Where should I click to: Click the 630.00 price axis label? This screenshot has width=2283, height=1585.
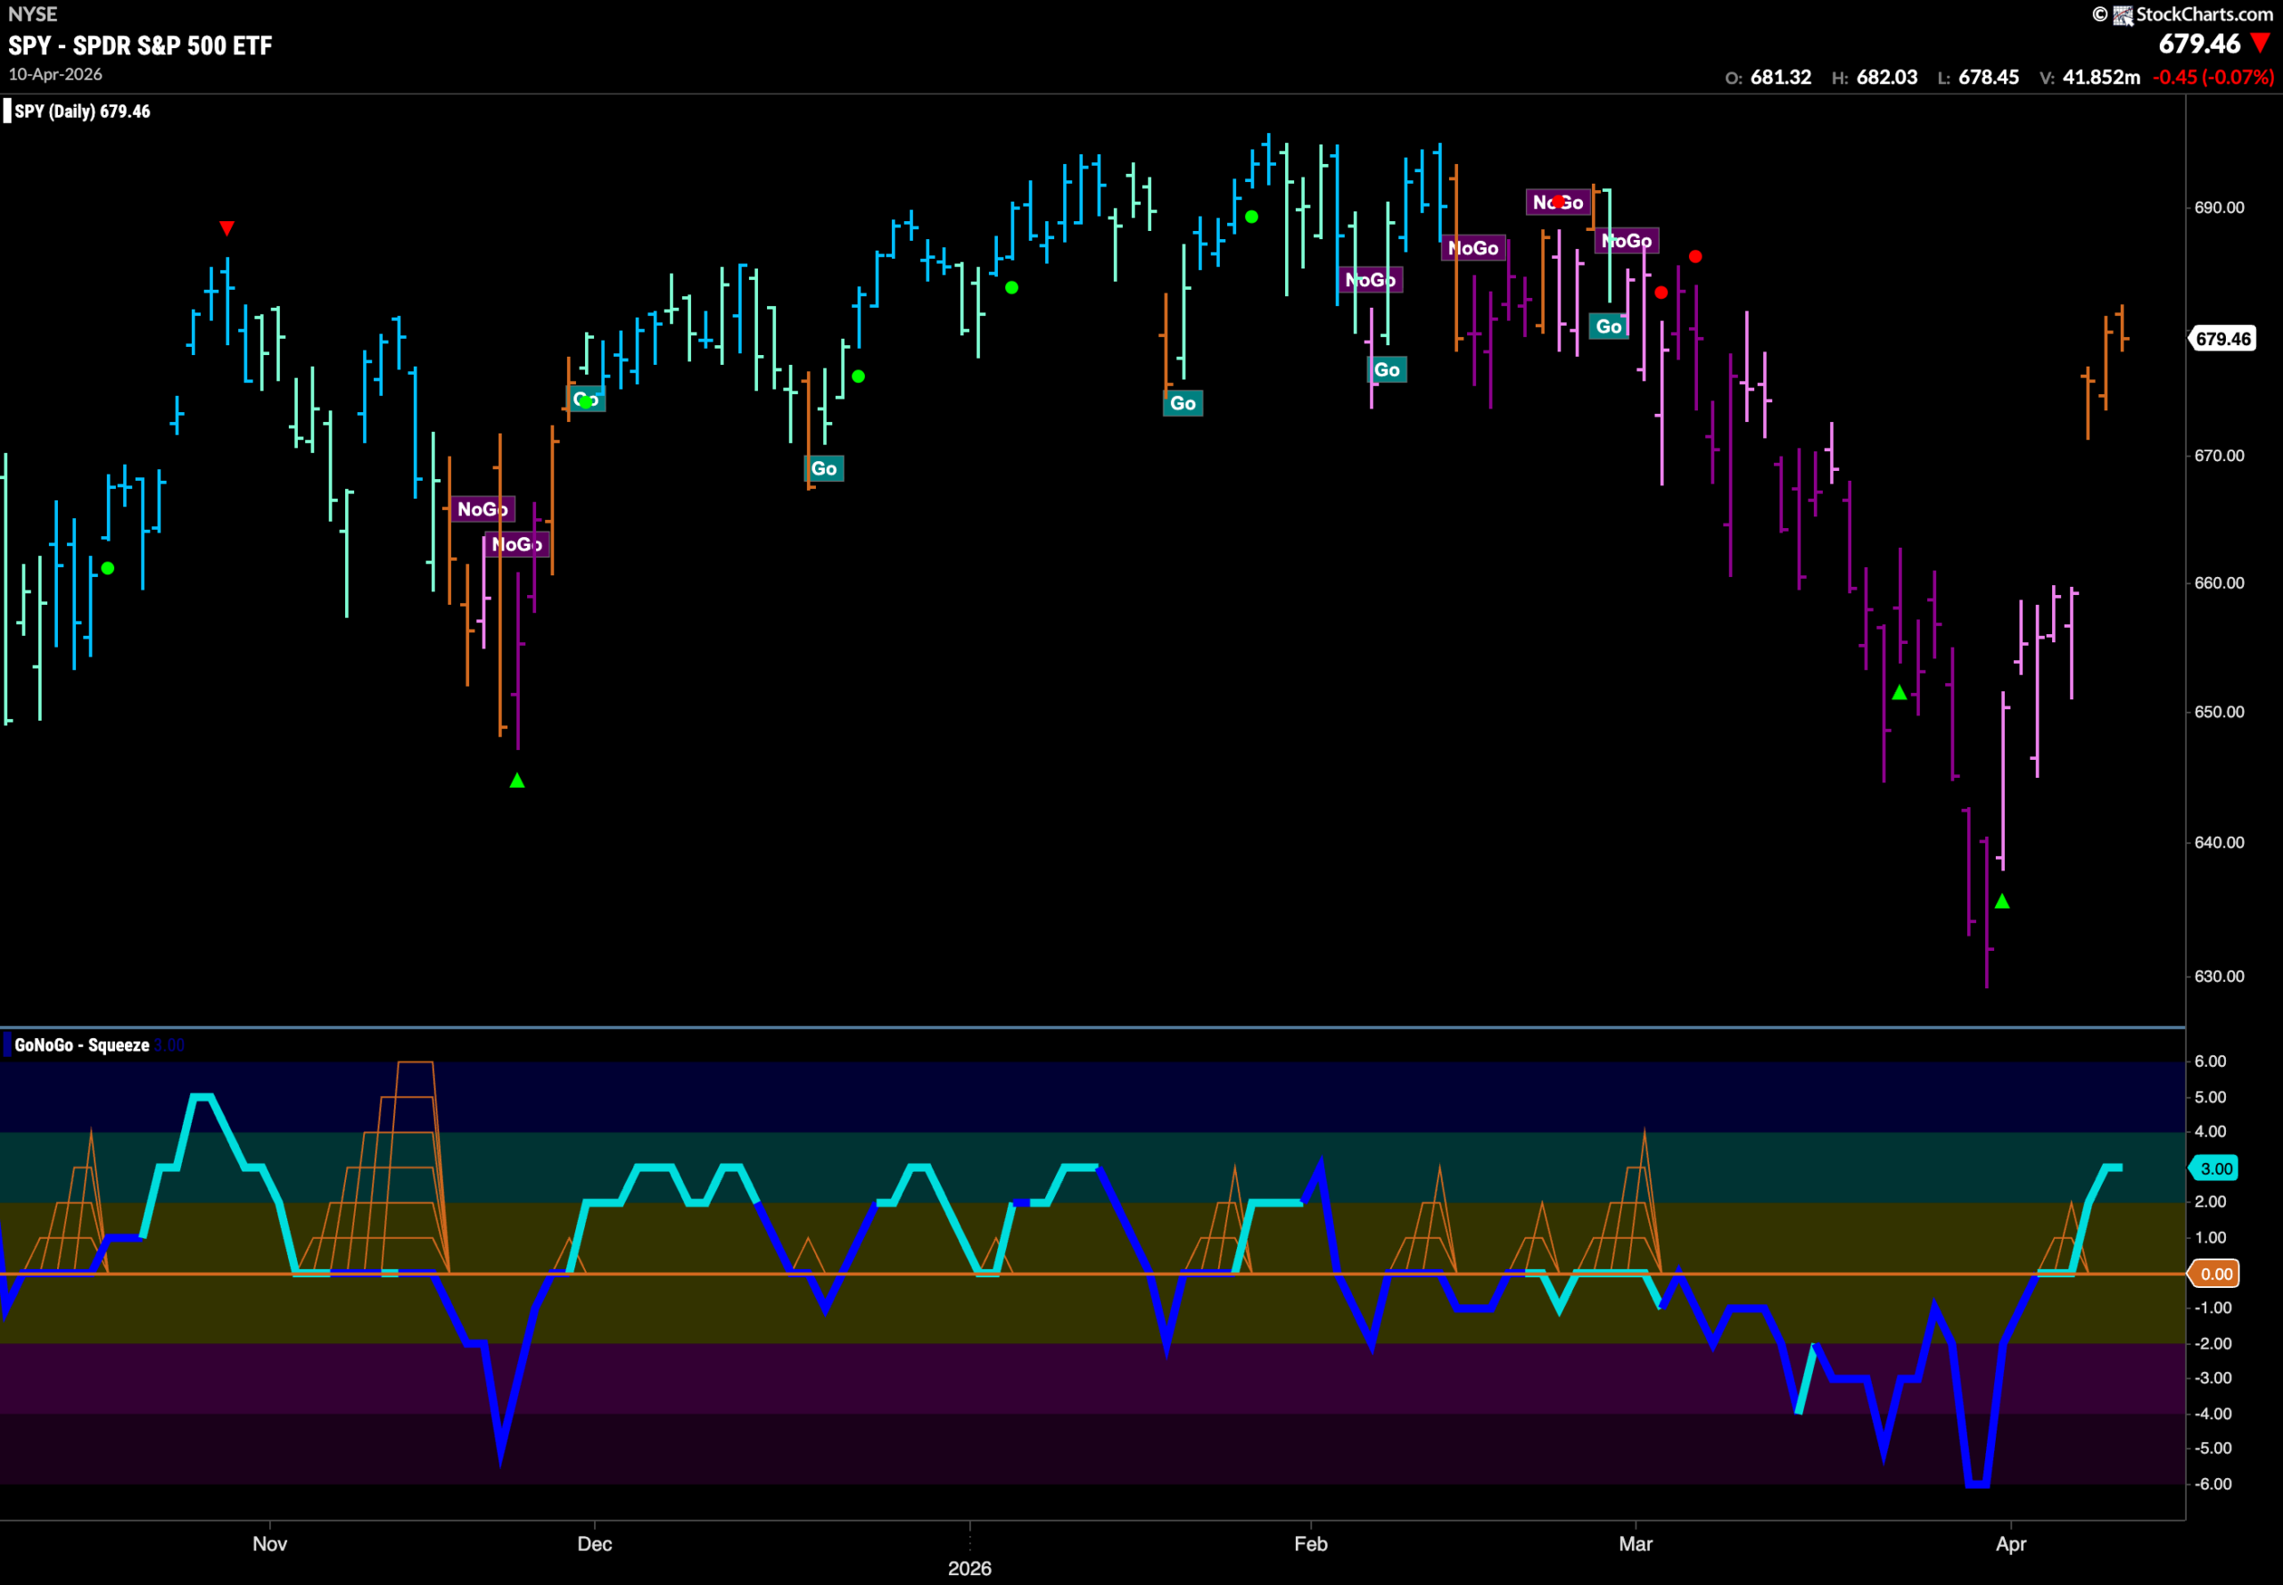pyautogui.click(x=2219, y=976)
